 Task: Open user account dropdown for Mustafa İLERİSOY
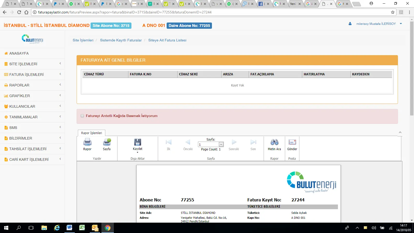click(x=376, y=24)
